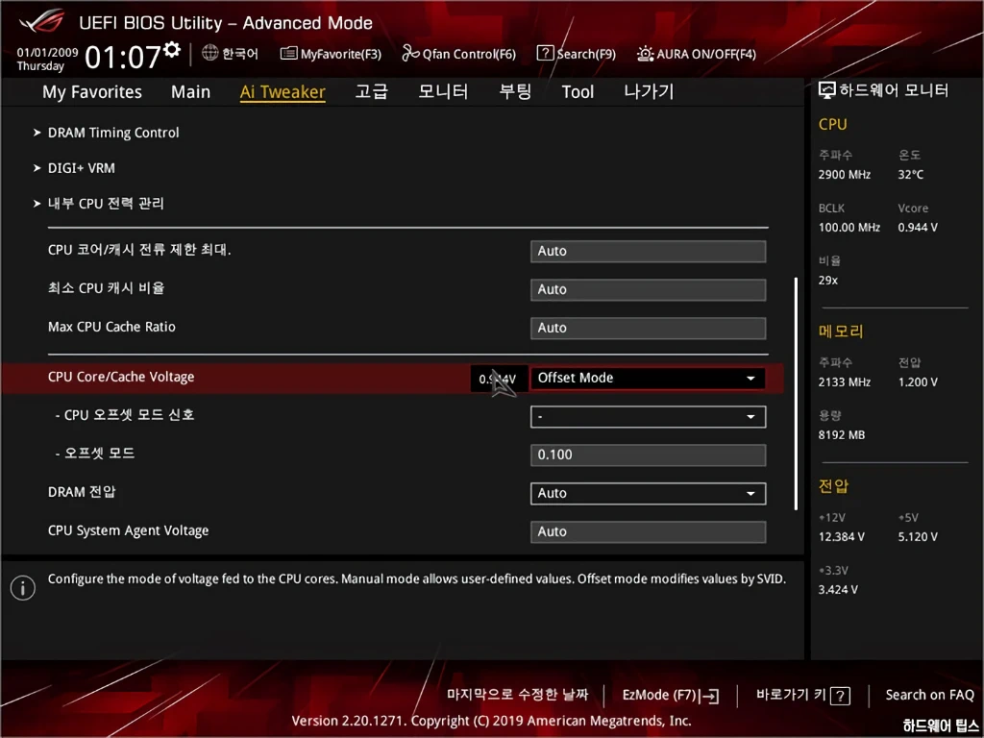Click the CPU 코어/캐시 전류 제한 Auto field

pos(648,251)
